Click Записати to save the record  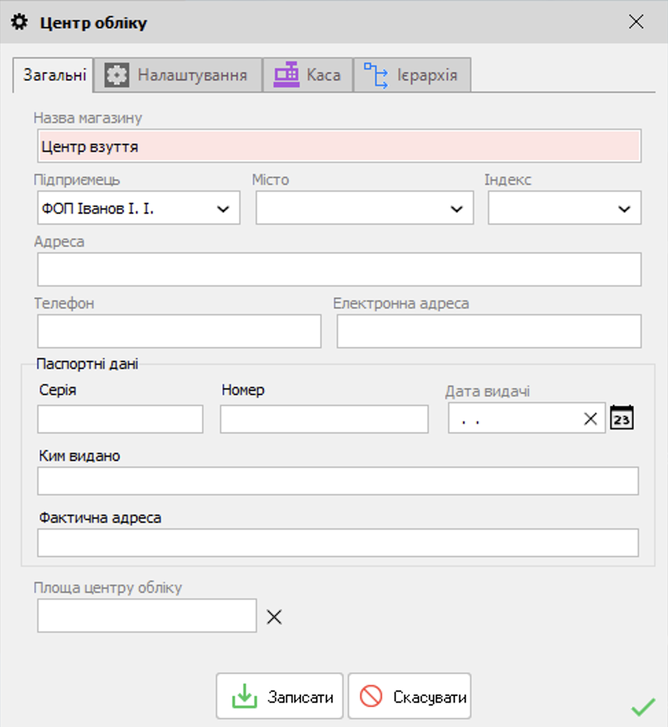point(280,696)
